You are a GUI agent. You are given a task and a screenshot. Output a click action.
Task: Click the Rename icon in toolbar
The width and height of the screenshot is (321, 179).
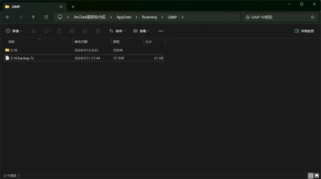(x=72, y=31)
